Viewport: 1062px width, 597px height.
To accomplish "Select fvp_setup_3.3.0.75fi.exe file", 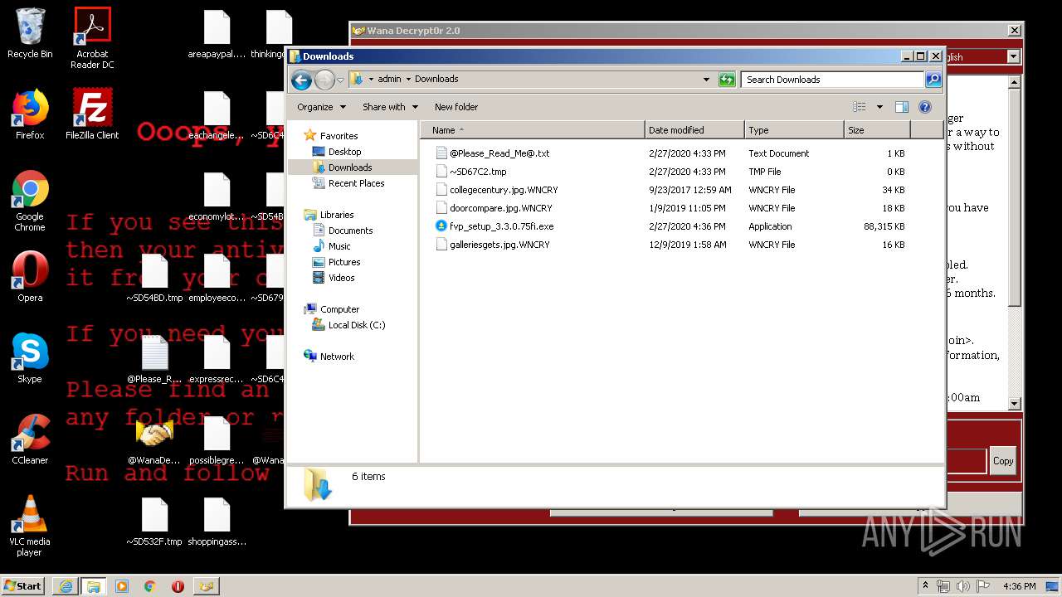I will (x=501, y=226).
